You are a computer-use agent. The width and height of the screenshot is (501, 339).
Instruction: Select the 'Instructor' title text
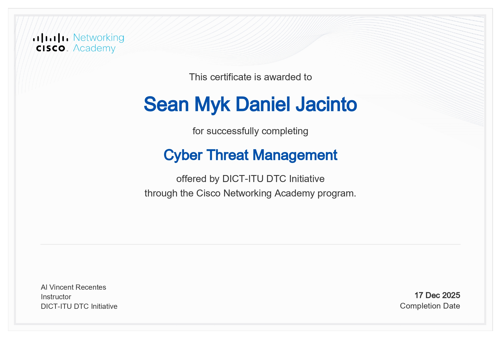point(55,297)
